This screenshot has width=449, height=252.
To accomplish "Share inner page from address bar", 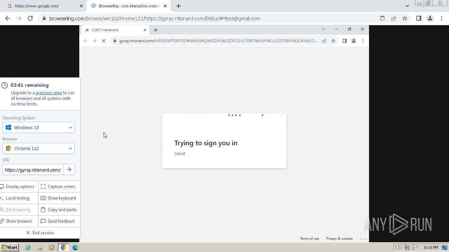I will 324,41.
